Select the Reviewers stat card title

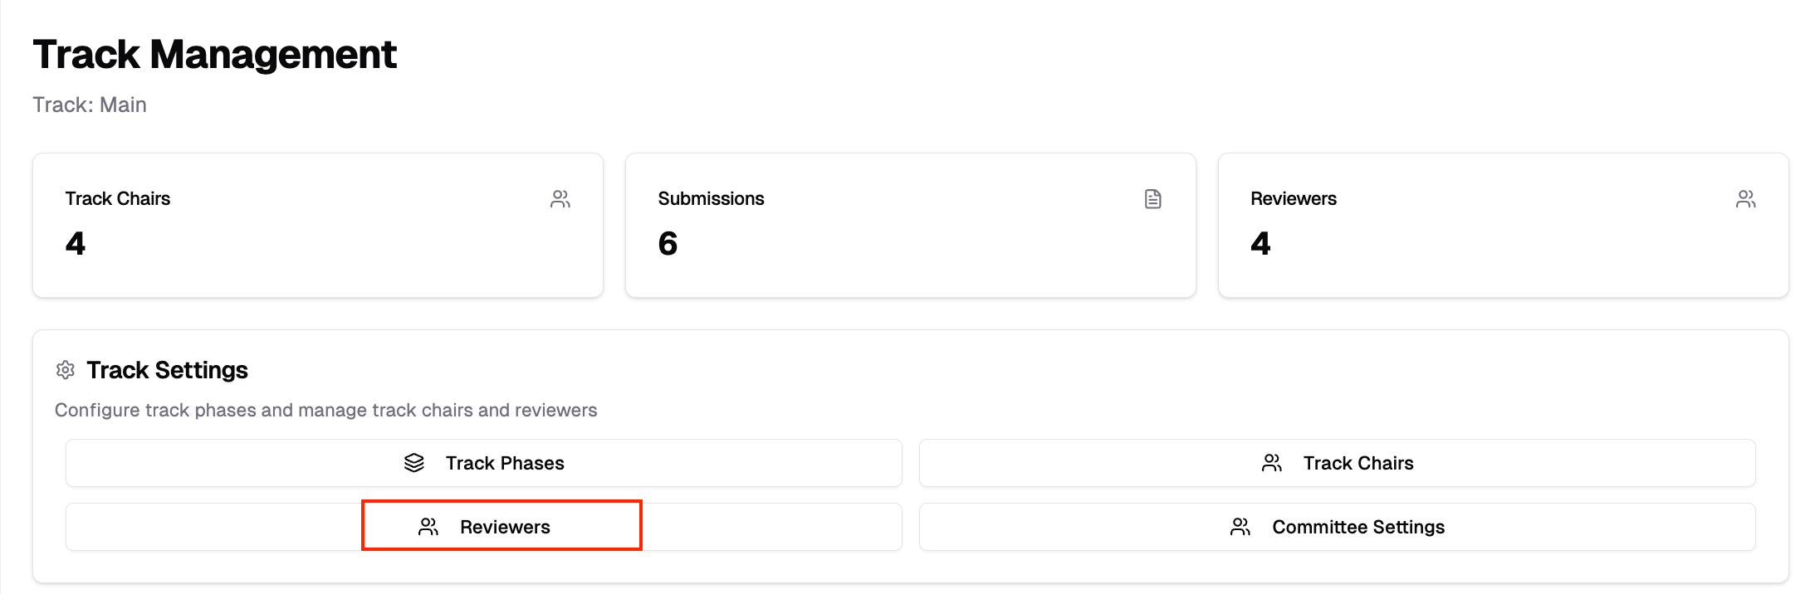click(1294, 199)
